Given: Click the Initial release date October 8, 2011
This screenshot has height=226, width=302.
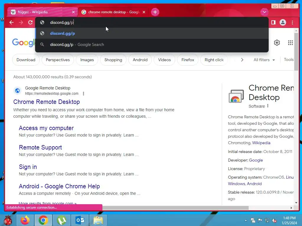Looking at the screenshot, I should [x=260, y=152].
